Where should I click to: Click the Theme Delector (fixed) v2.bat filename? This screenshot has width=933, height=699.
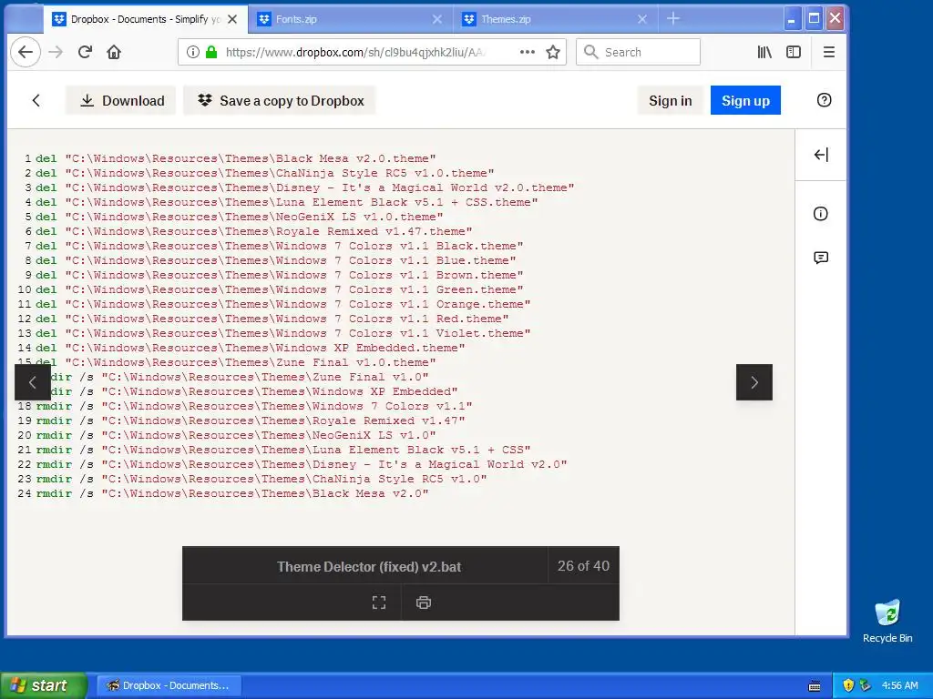(369, 566)
